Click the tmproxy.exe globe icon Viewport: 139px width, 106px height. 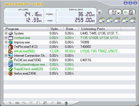tap(11, 42)
